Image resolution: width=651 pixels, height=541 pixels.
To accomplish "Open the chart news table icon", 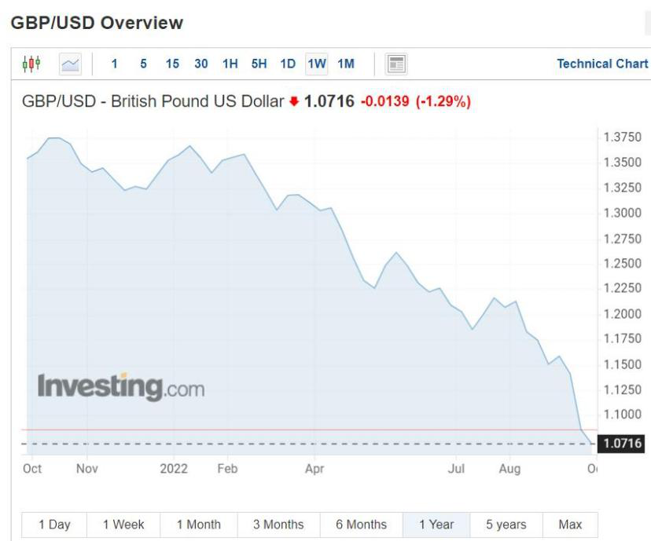I will click(x=396, y=64).
